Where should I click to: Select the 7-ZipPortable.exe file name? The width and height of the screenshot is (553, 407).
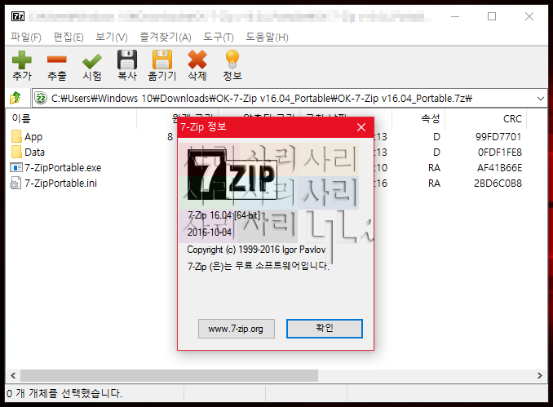pyautogui.click(x=63, y=167)
